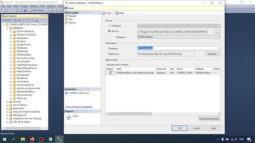Viewport: 255px width, 143px height.
Task: Select the Database source radio button
Action: pyautogui.click(x=109, y=25)
